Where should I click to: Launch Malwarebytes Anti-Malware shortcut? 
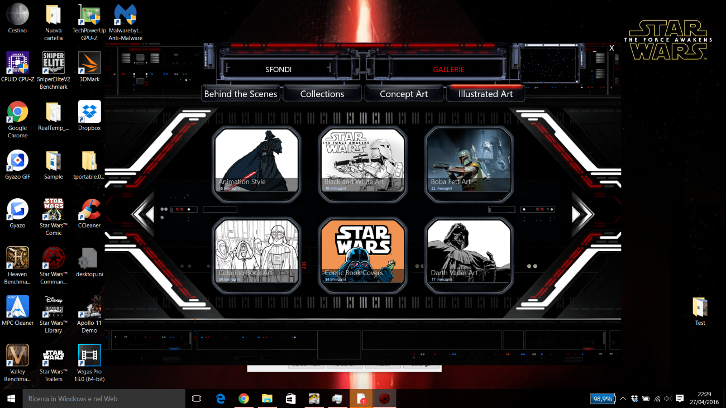click(126, 23)
